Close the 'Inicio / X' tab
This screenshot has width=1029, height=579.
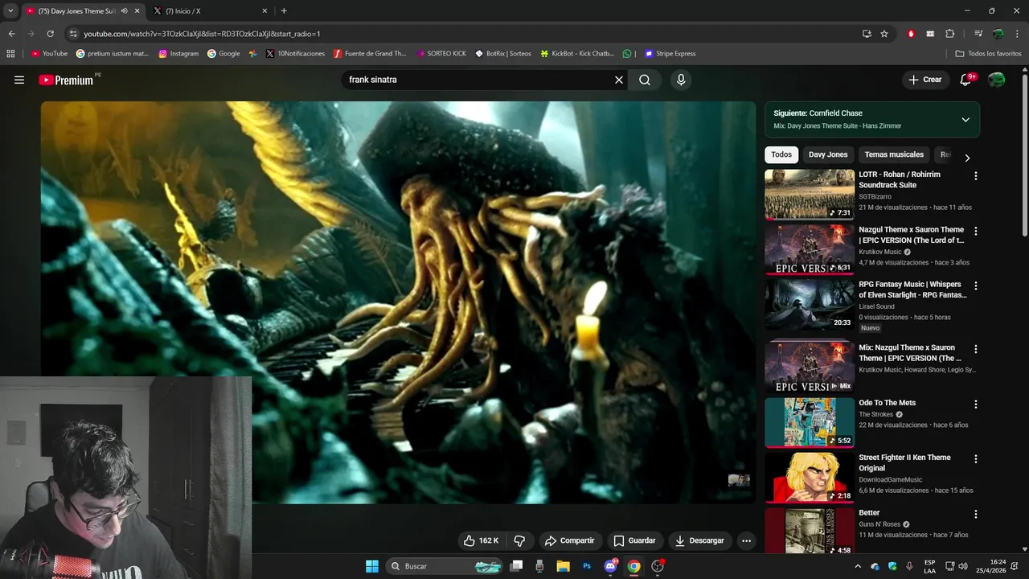[x=264, y=11]
